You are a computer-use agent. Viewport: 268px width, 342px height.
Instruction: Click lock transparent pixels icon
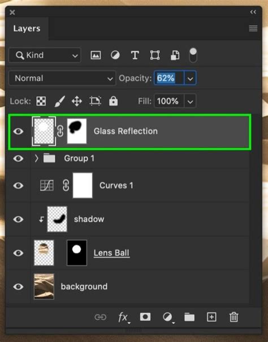click(41, 101)
